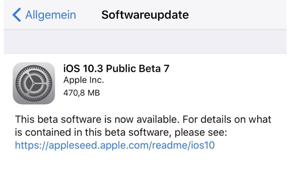Image resolution: width=290 pixels, height=173 pixels.
Task: Tap the 'This beta software is now available' sentence
Action: click(97, 119)
